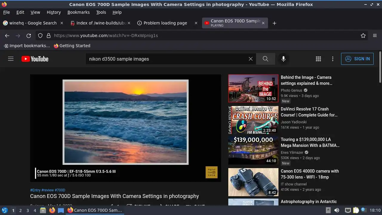Image resolution: width=382 pixels, height=215 pixels.
Task: Open network icon in system tray
Action: (x=348, y=210)
